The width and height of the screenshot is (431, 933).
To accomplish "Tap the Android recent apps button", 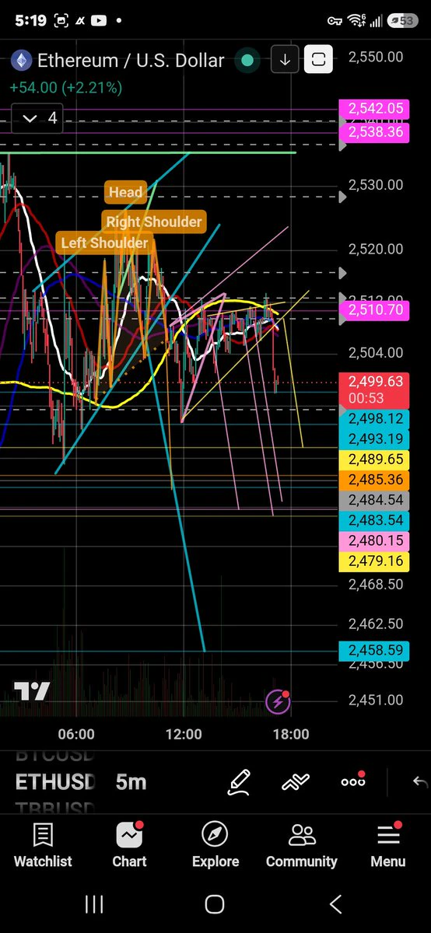I will pos(94,903).
